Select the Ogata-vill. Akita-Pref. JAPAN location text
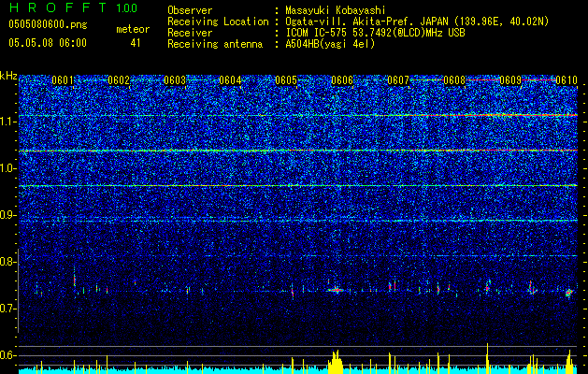The image size is (588, 374). coord(417,22)
